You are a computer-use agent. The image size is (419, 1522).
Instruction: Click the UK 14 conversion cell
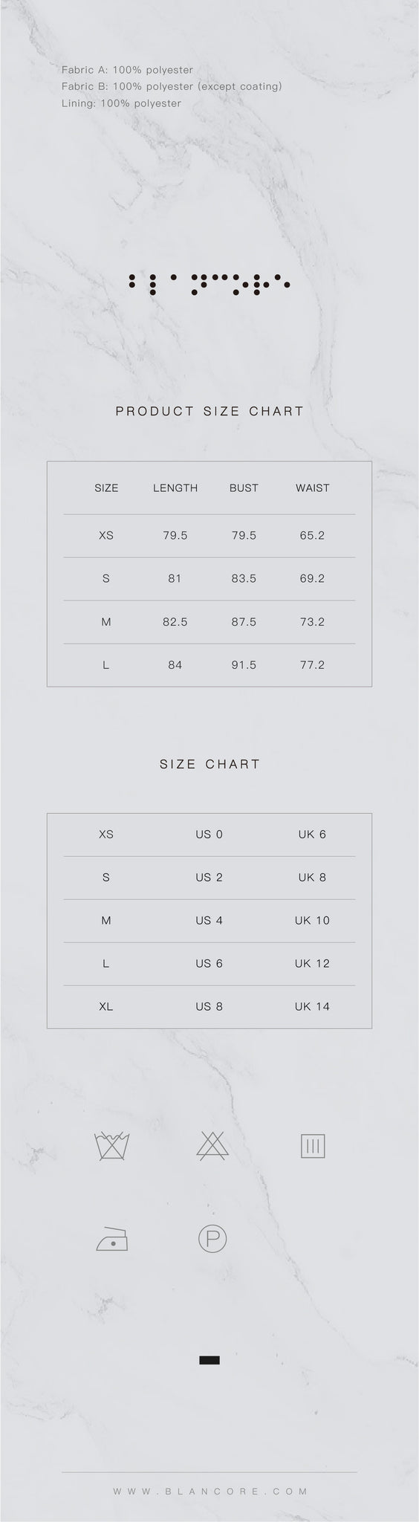click(312, 1006)
